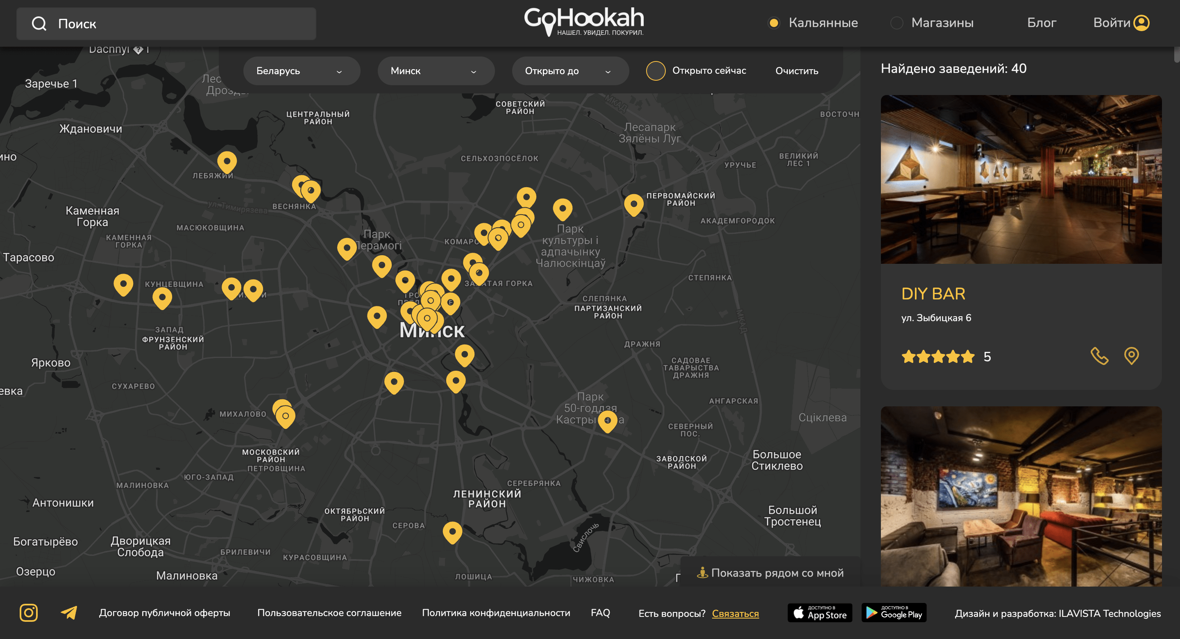Screen dimensions: 1180x639
Task: Click the Поиск search field
Action: 166,23
